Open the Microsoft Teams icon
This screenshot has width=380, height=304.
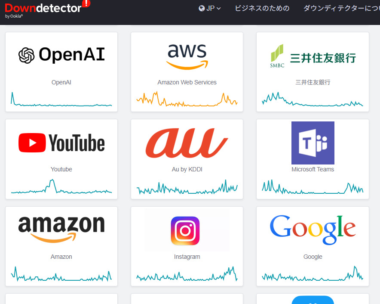313,143
